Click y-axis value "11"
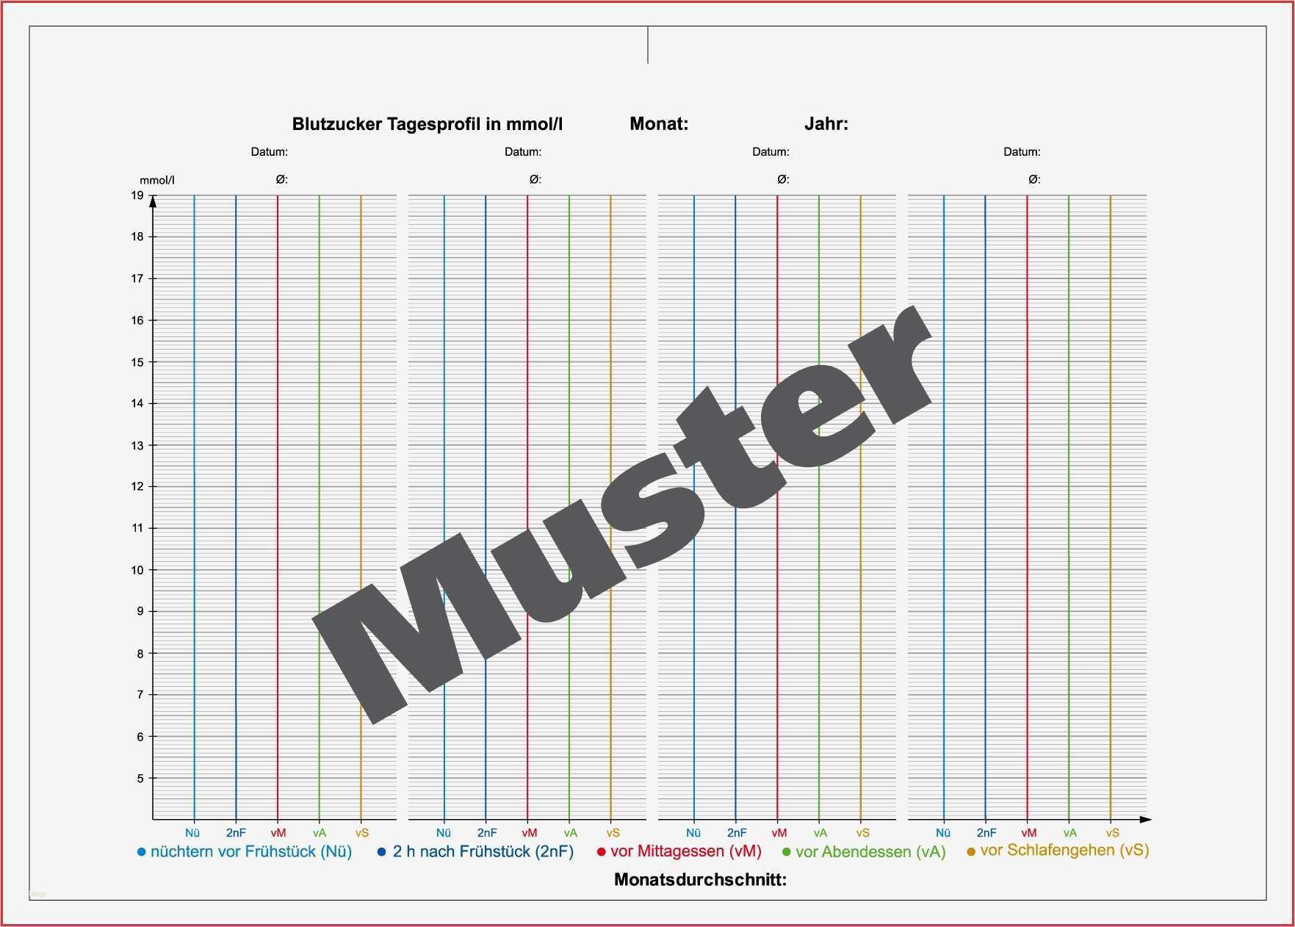1295x927 pixels. tap(137, 528)
